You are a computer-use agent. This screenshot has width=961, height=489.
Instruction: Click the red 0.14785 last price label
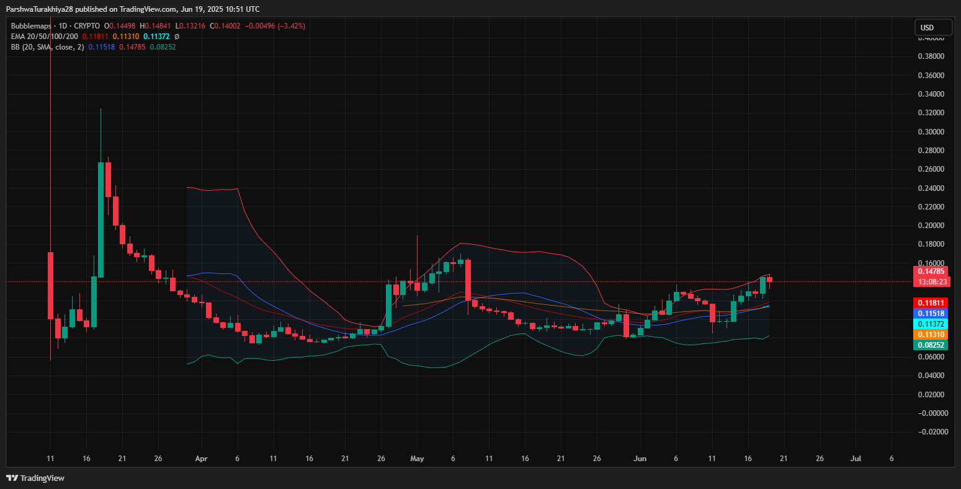932,271
